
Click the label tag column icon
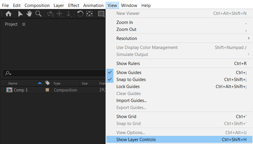tap(47, 83)
